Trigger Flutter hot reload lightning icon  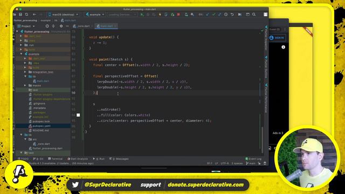pos(160,15)
